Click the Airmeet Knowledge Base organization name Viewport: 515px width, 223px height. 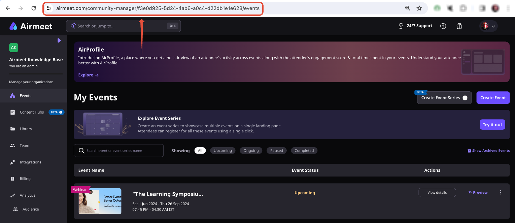tap(36, 60)
